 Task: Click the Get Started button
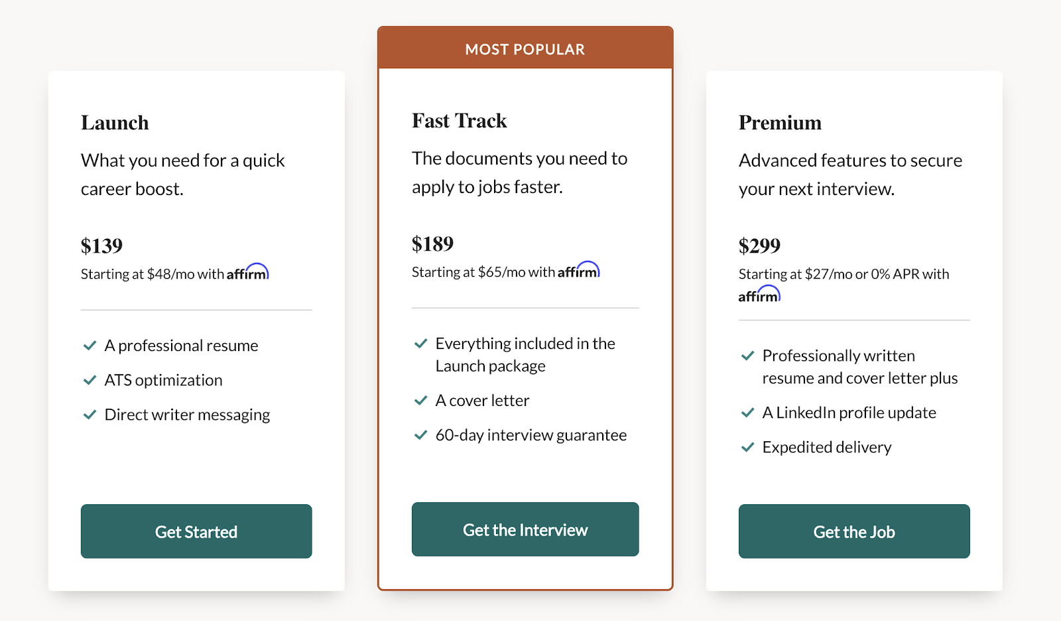tap(196, 531)
